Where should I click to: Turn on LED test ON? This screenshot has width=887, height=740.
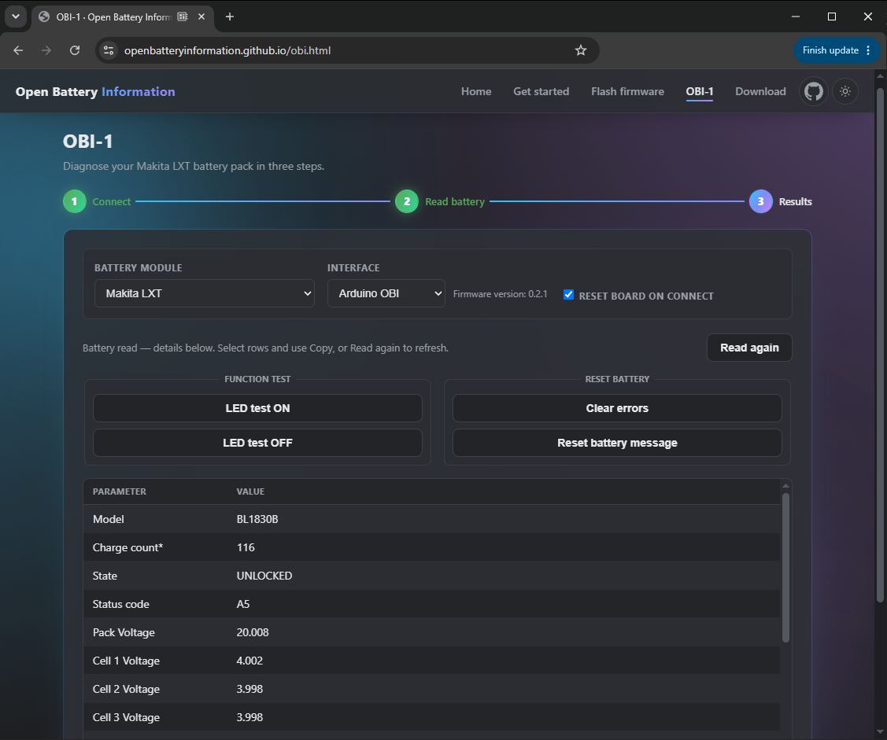pos(257,408)
